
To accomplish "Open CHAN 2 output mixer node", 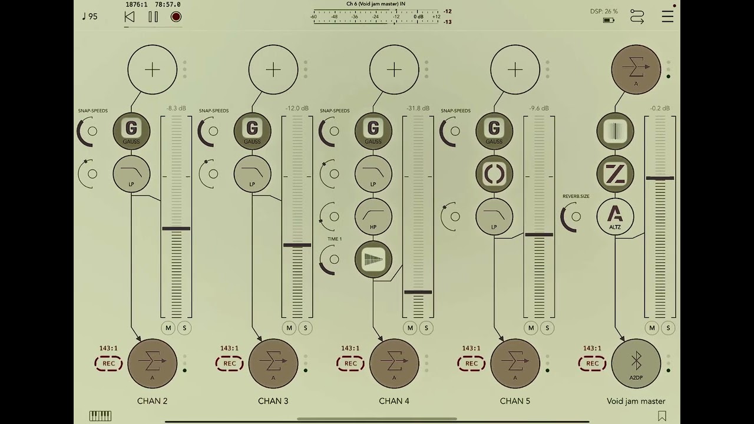I will tap(153, 363).
